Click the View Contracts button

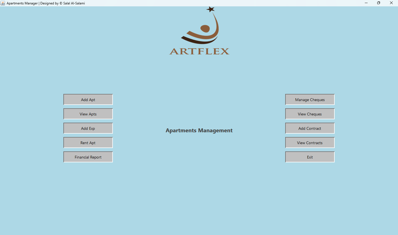click(x=309, y=142)
